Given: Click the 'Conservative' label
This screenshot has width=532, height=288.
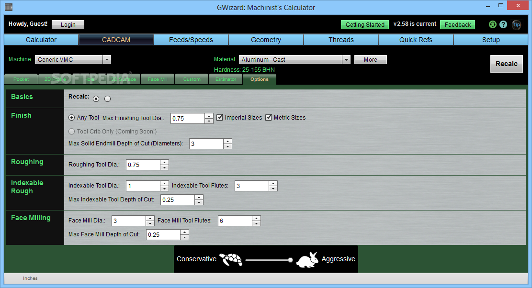Looking at the screenshot, I should point(196,259).
